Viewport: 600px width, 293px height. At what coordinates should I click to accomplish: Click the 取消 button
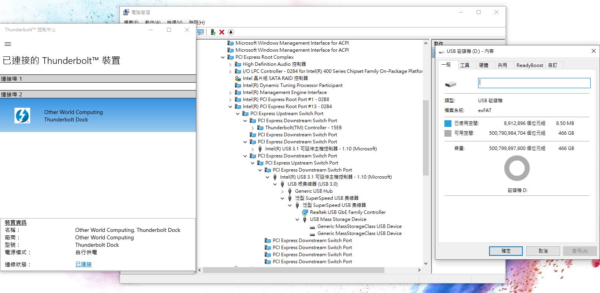coord(543,251)
